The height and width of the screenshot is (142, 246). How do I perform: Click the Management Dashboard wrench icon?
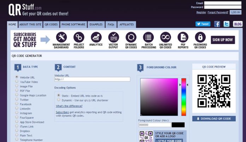click(61, 37)
